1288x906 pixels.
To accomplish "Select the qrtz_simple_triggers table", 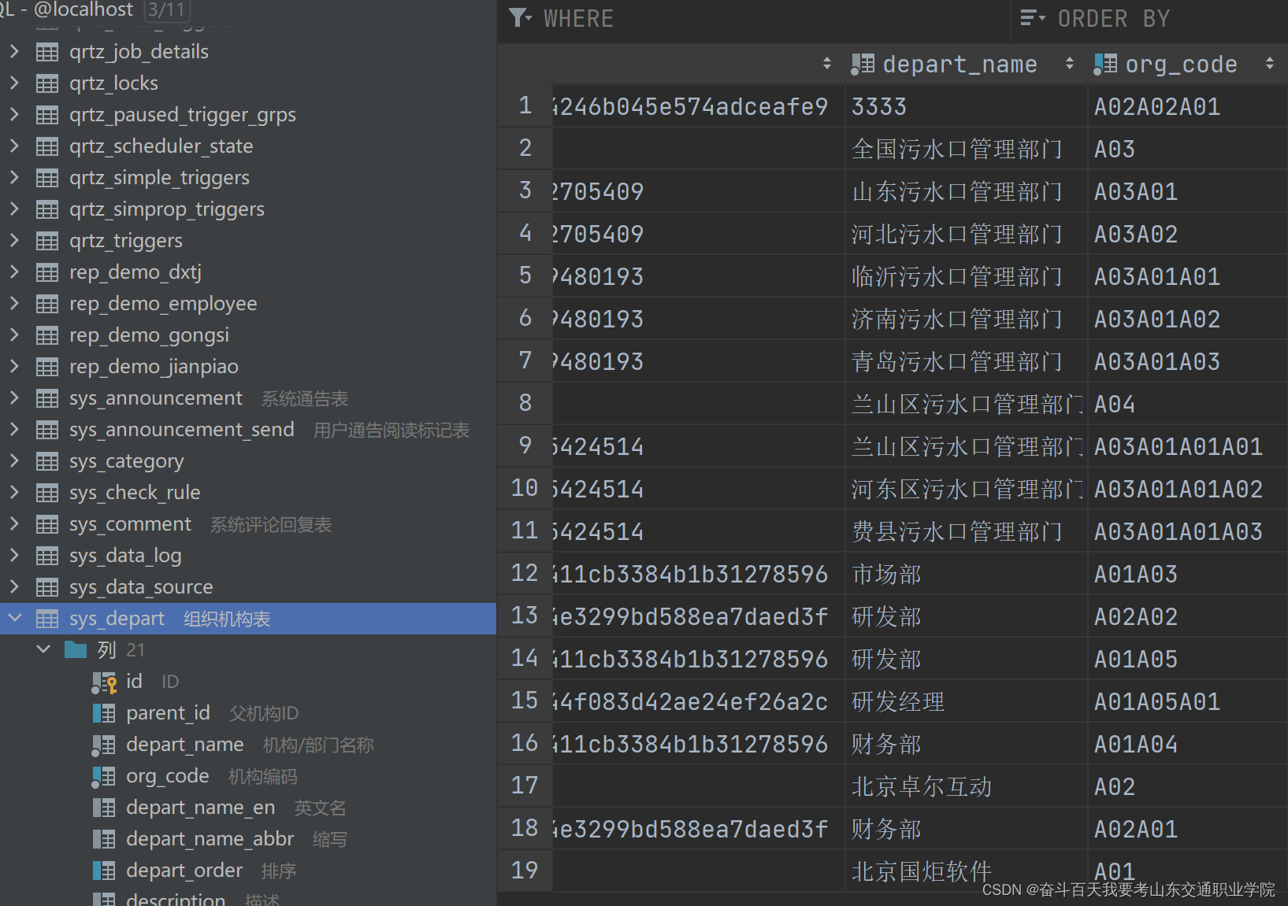I will tap(248, 178).
